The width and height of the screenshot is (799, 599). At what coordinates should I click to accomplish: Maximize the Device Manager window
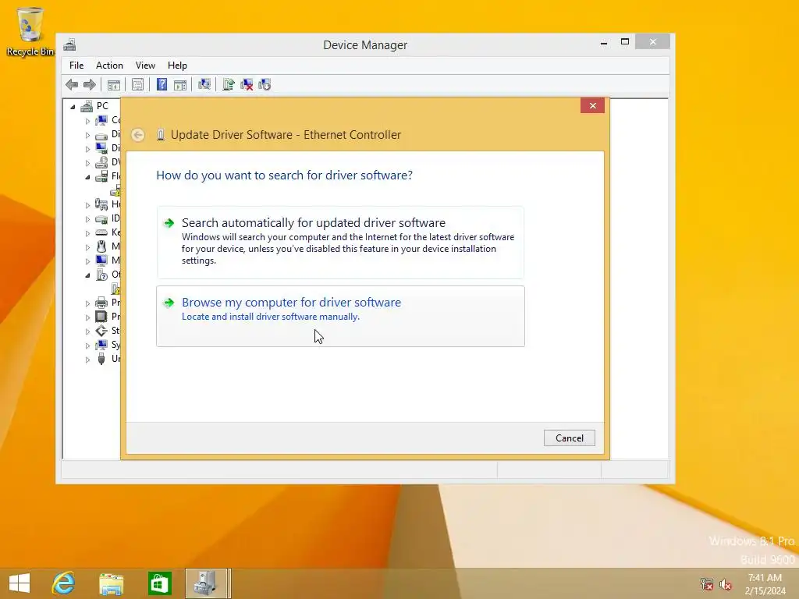tap(625, 42)
